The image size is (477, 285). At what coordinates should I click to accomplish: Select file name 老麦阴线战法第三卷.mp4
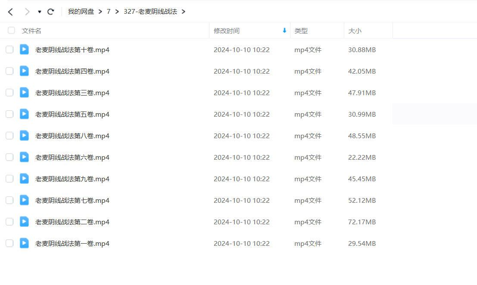(72, 93)
